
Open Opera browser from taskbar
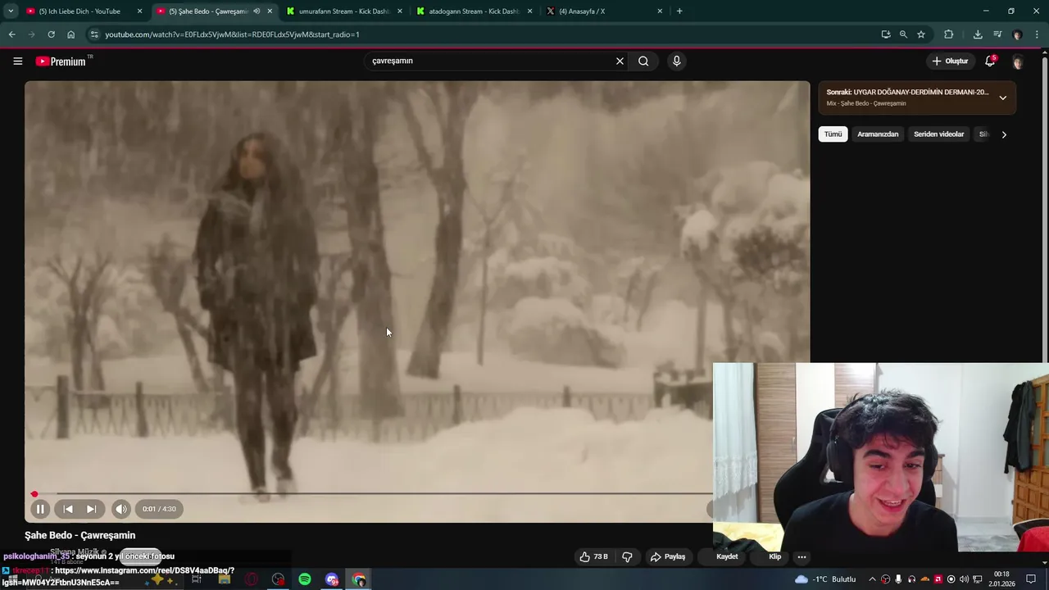251,579
